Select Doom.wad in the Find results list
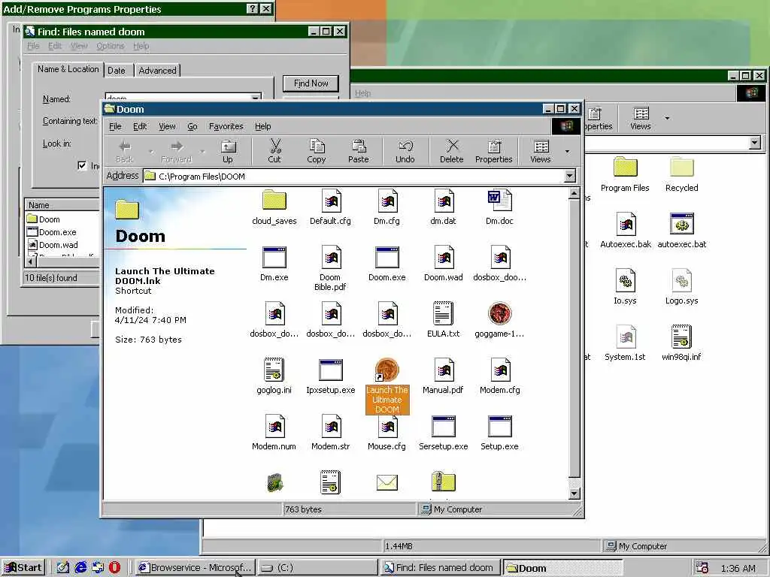Viewport: 770px width, 577px height. 53,244
